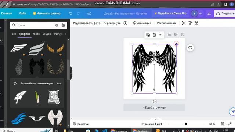This screenshot has height=132, width=235.
Task: Open the more options ellipsis menu
Action: pyautogui.click(x=160, y=35)
